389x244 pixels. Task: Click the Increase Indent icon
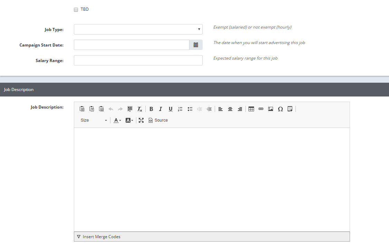(x=209, y=109)
